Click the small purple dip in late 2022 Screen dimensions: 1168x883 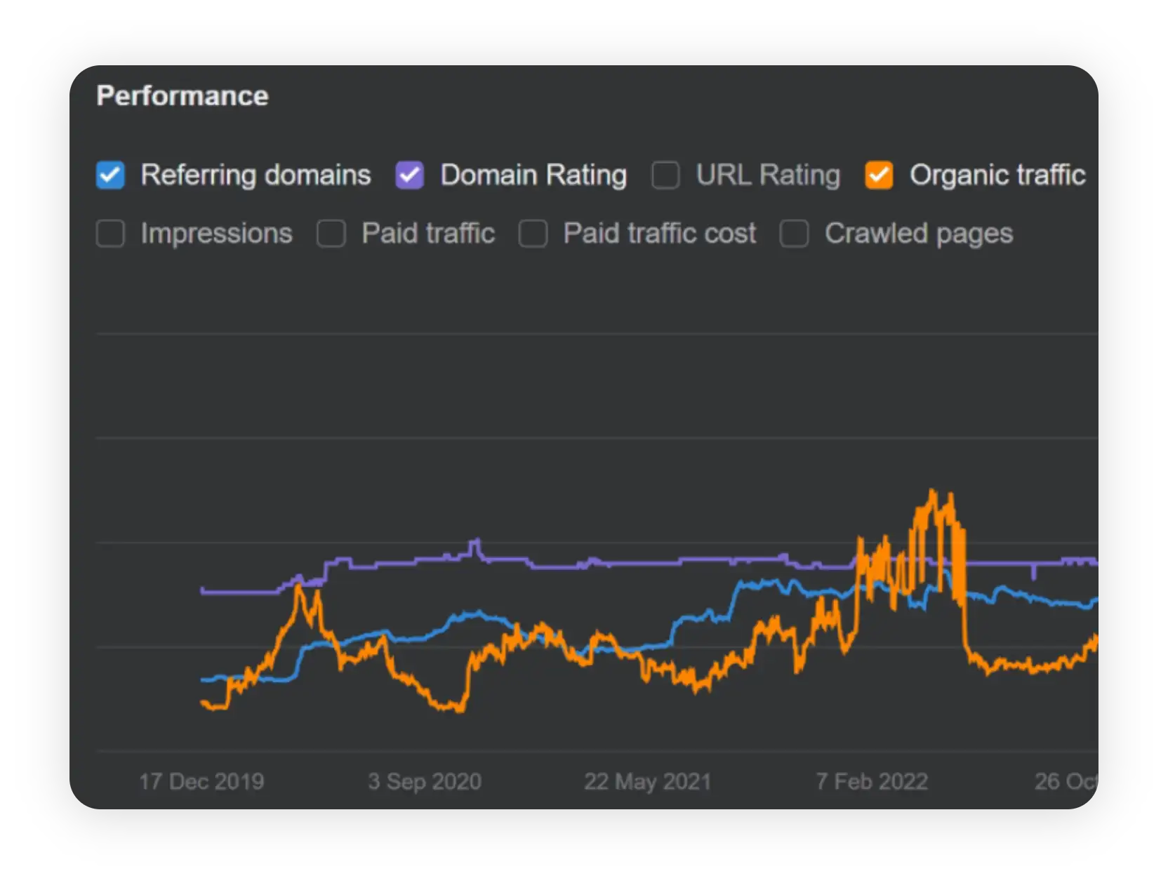(x=1033, y=576)
